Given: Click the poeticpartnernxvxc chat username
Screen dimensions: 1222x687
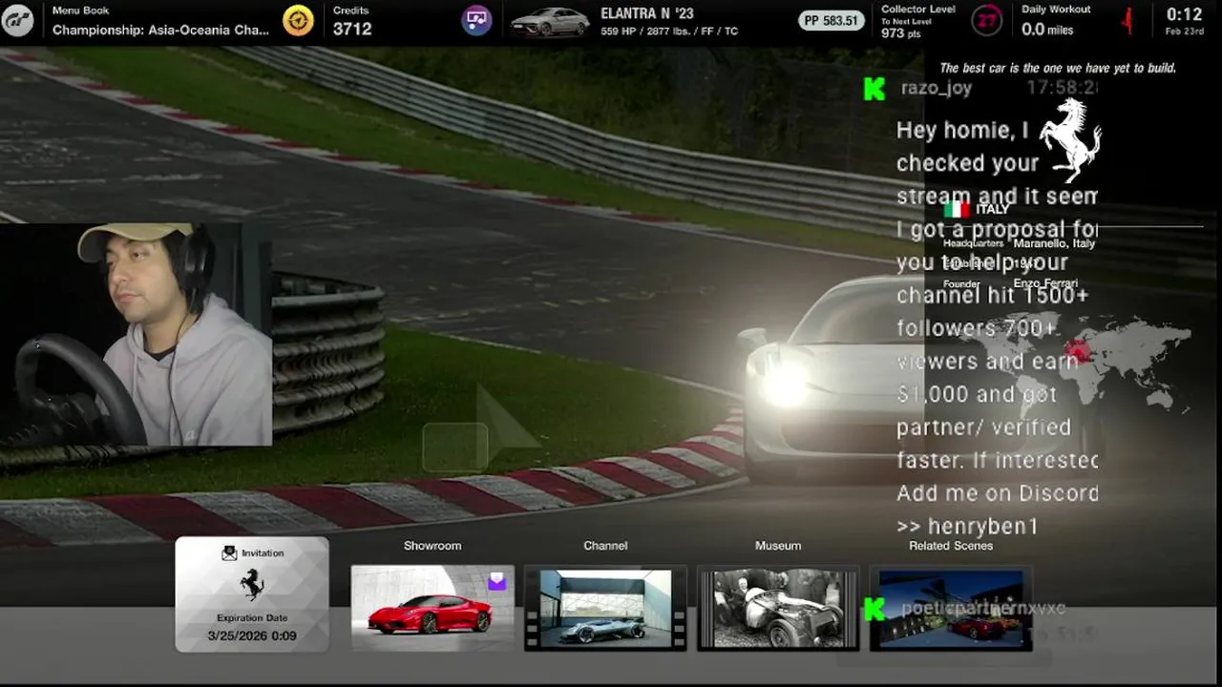Looking at the screenshot, I should point(983,609).
